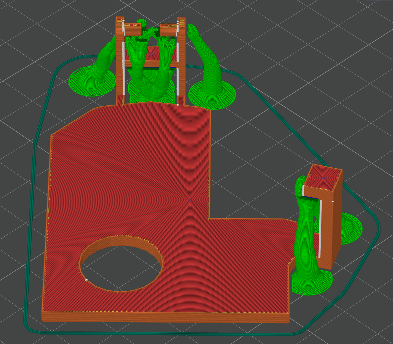Select the orange front wall of the flat plate

click(163, 317)
